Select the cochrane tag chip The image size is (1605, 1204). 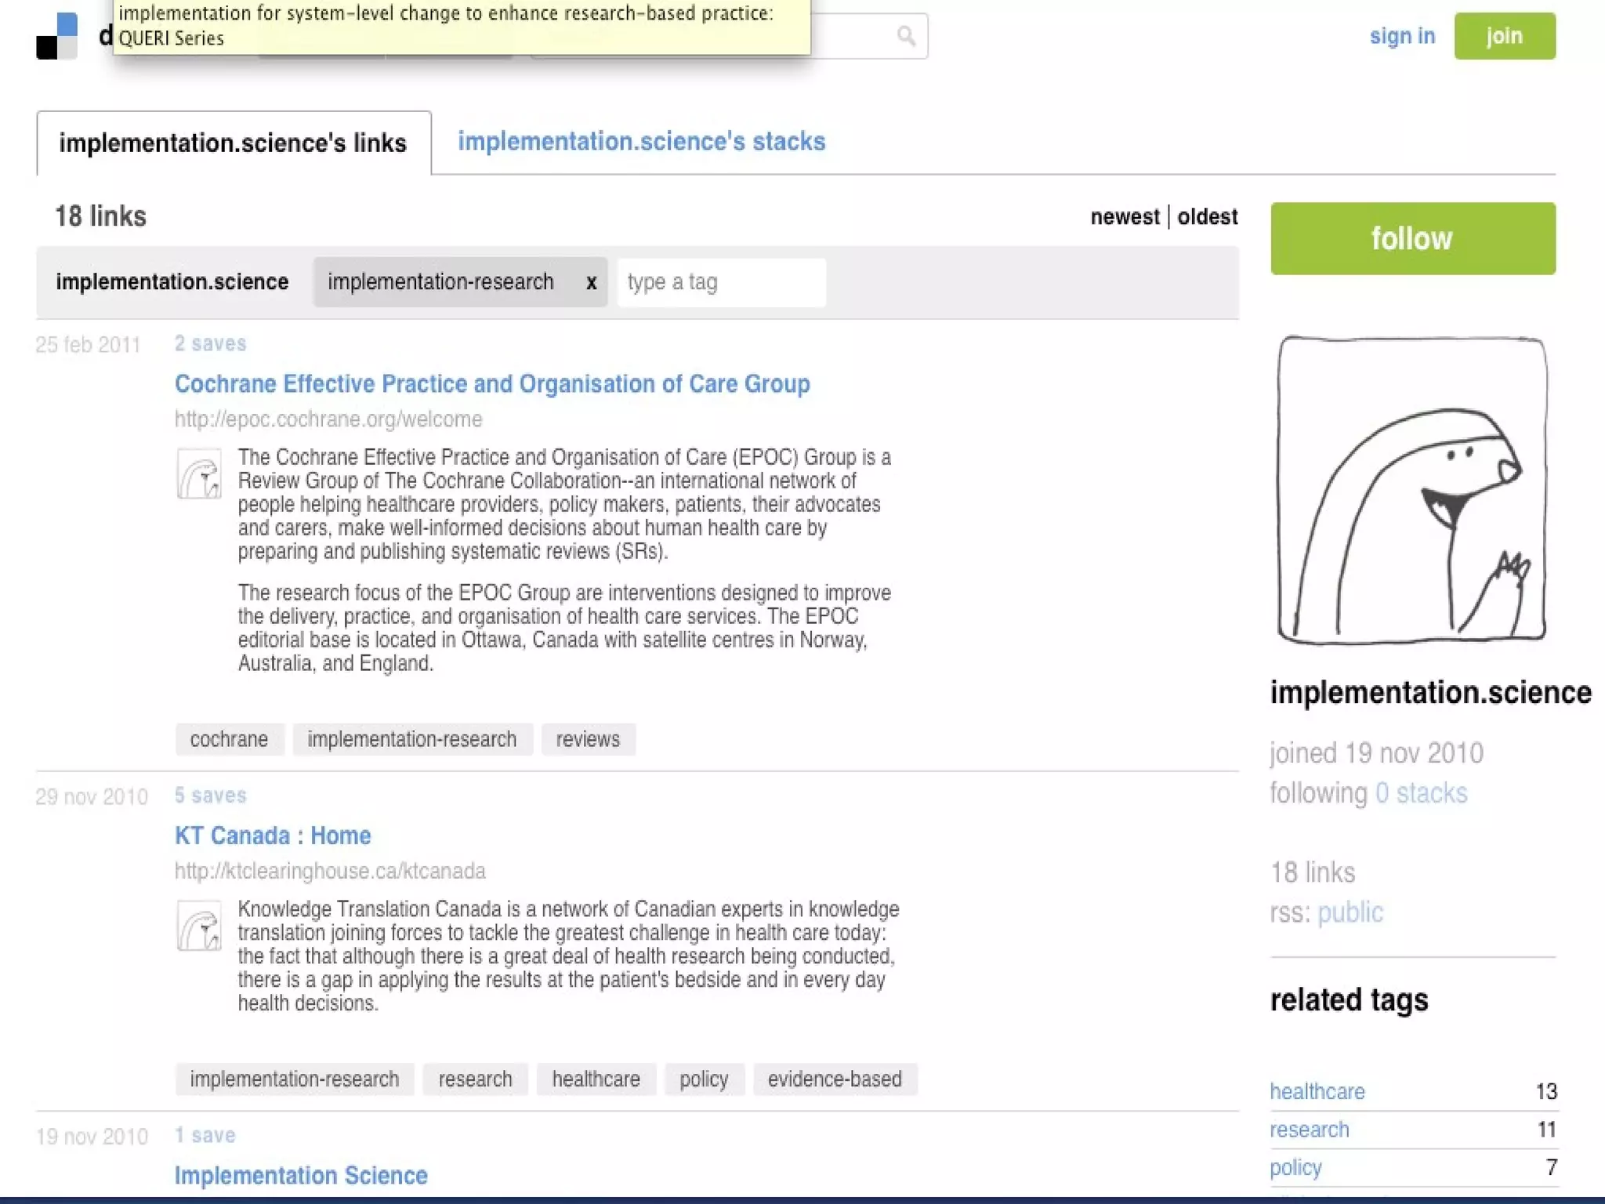pyautogui.click(x=229, y=739)
